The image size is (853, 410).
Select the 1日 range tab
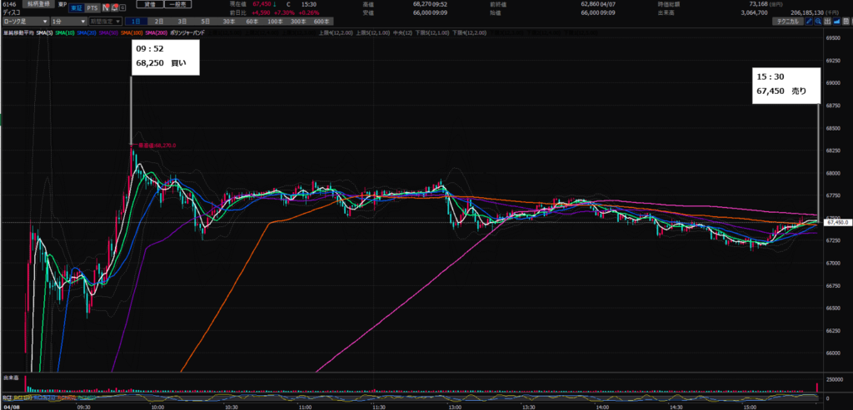tap(136, 21)
